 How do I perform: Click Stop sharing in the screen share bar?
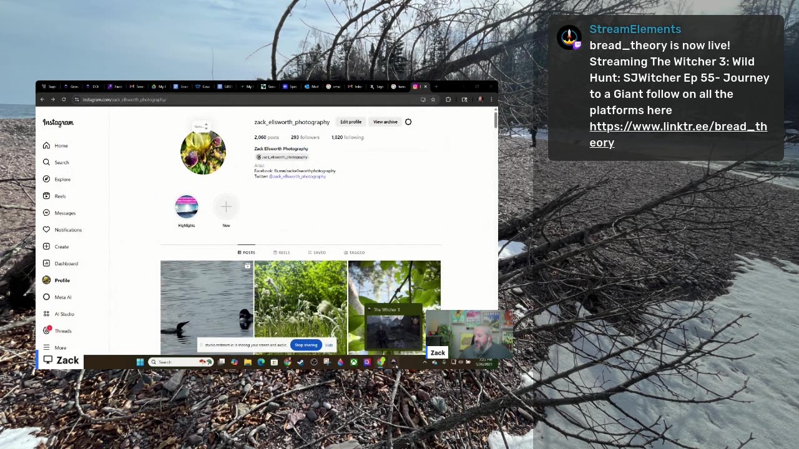click(x=306, y=345)
